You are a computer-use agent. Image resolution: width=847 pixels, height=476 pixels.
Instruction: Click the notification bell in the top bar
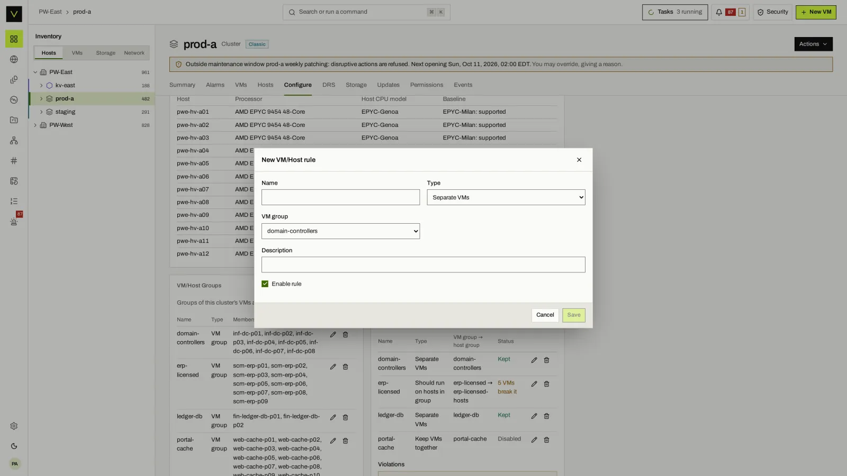click(719, 12)
